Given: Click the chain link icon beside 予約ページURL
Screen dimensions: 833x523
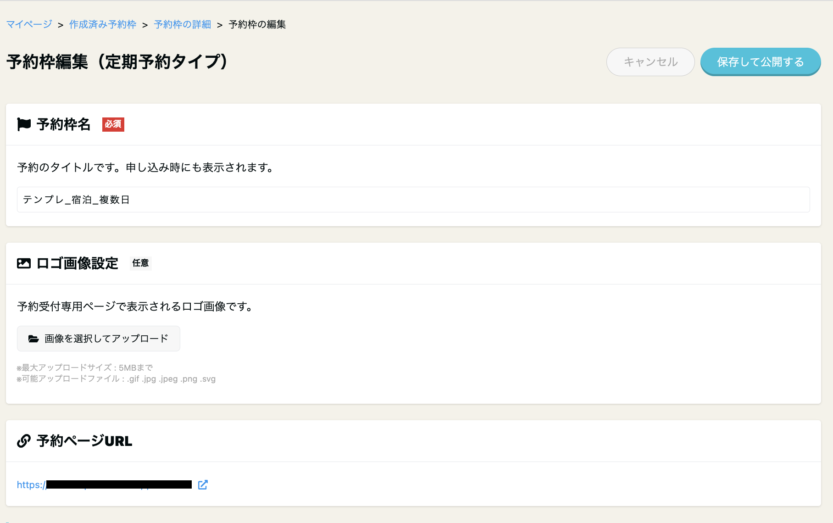Looking at the screenshot, I should 23,441.
